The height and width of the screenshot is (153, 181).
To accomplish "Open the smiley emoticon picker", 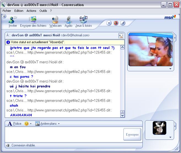I will (x=26, y=124).
